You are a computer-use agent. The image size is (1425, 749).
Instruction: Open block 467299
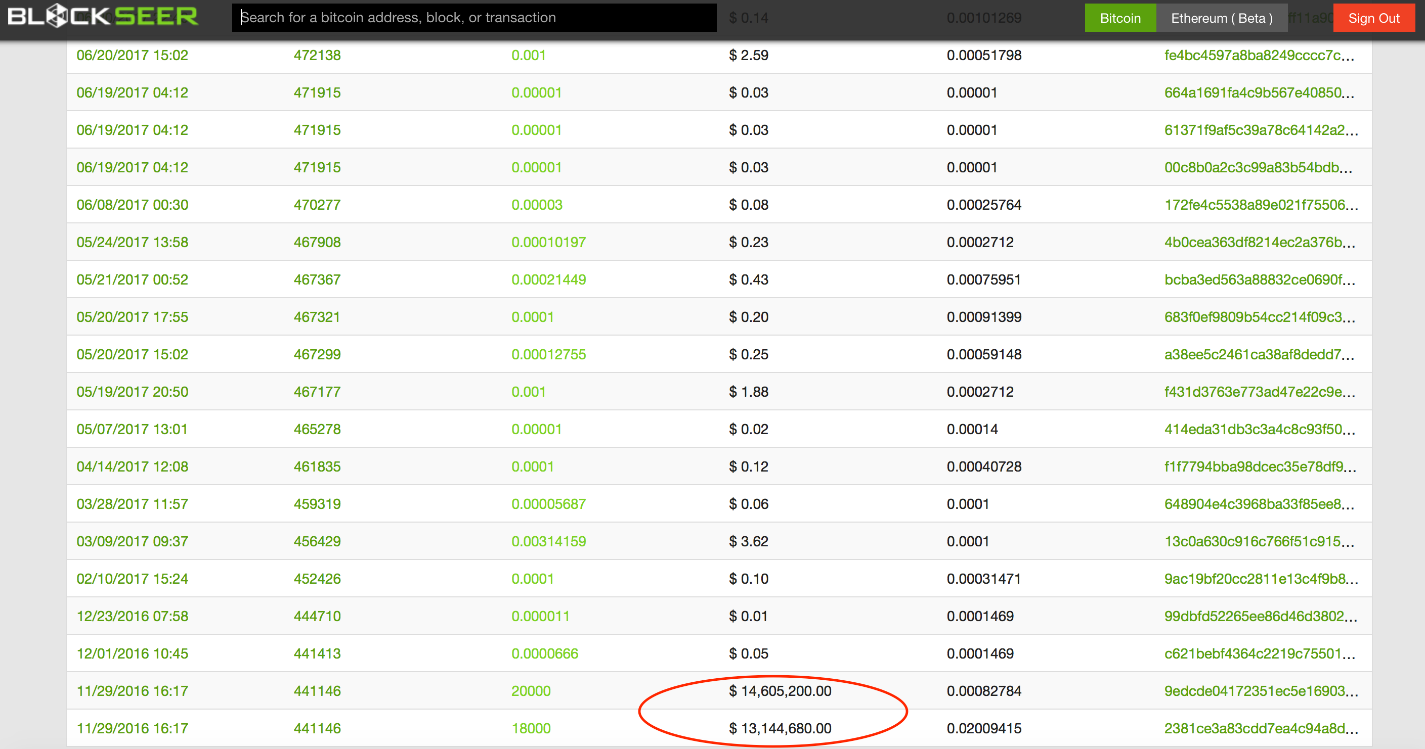tap(317, 354)
